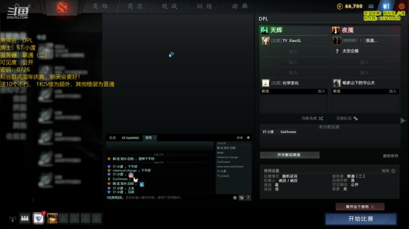Open TY_XiaoSL player avatar
This screenshot has height=229, width=409.
click(x=265, y=41)
